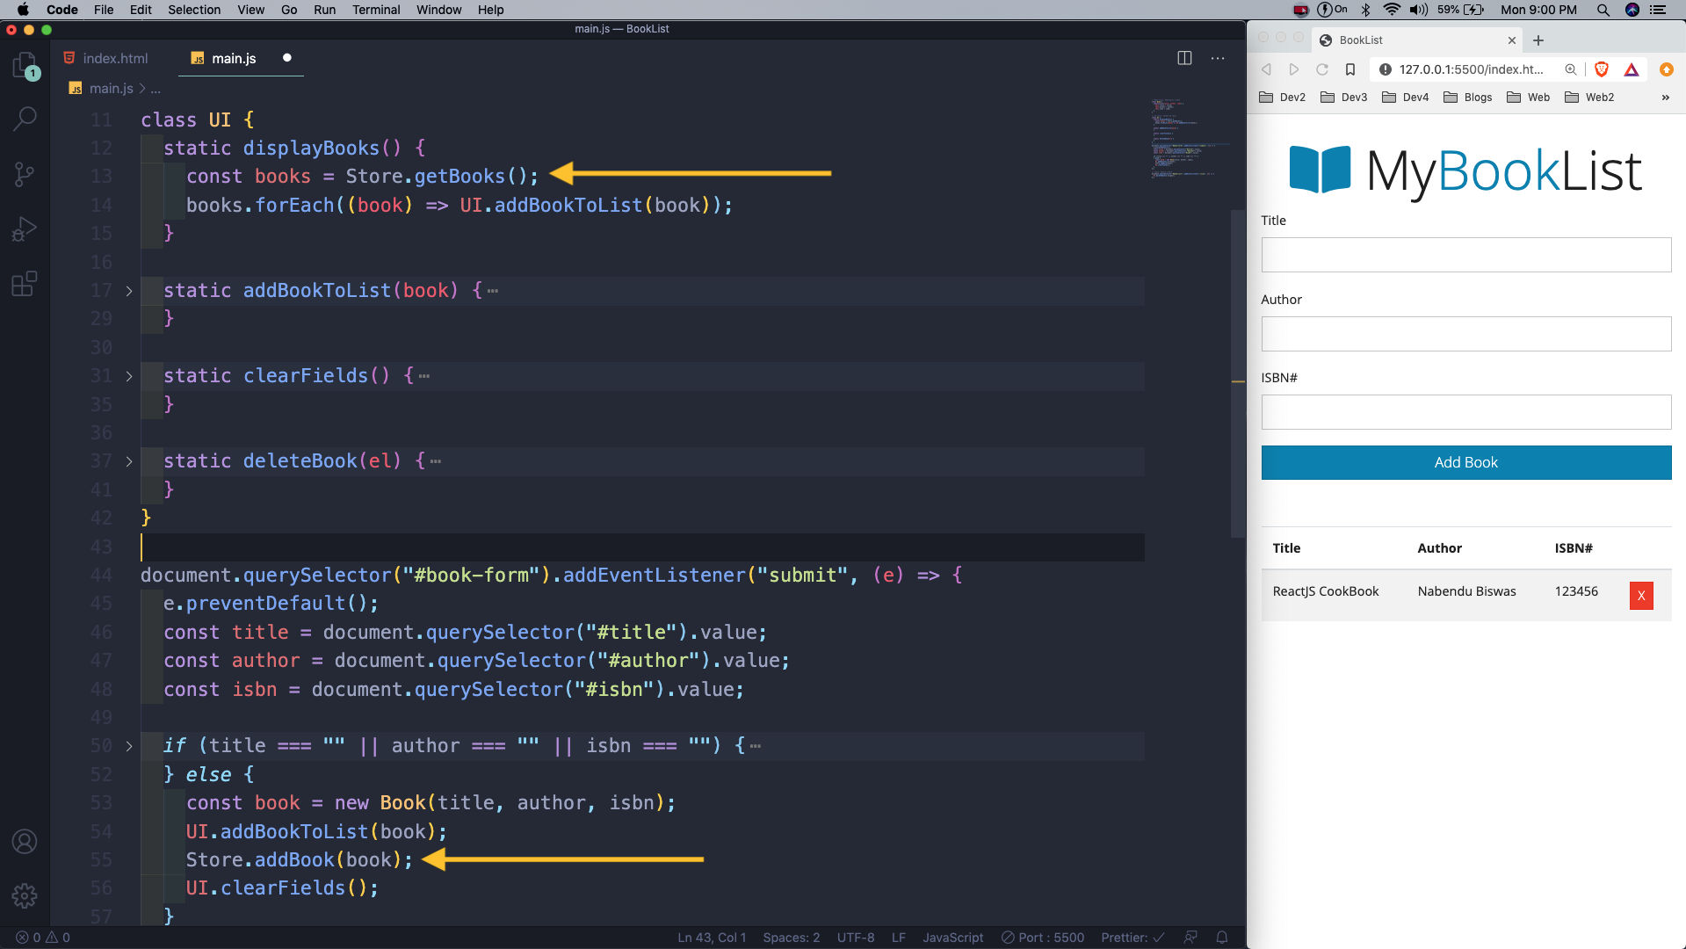1686x949 pixels.
Task: Go back in the browser
Action: pos(1266,69)
